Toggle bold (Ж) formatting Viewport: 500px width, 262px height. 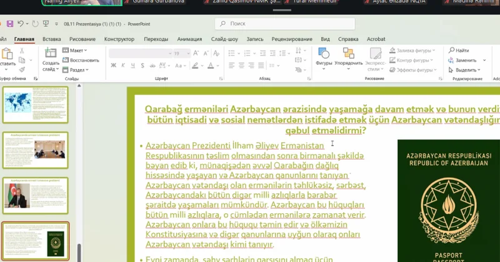coord(113,65)
